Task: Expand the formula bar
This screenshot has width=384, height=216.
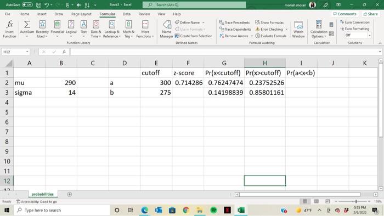Action: pos(380,52)
